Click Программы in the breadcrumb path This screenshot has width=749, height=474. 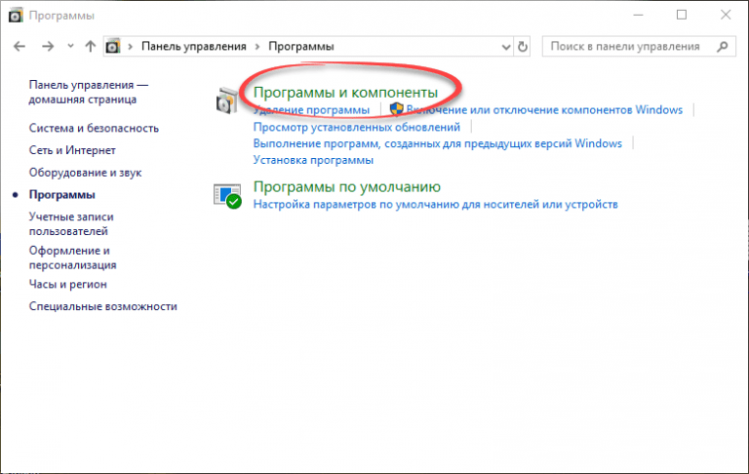[301, 47]
